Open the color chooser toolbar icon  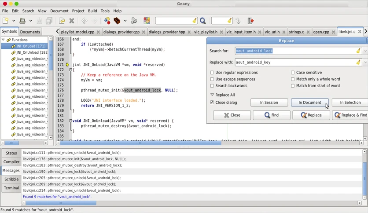tap(147, 21)
